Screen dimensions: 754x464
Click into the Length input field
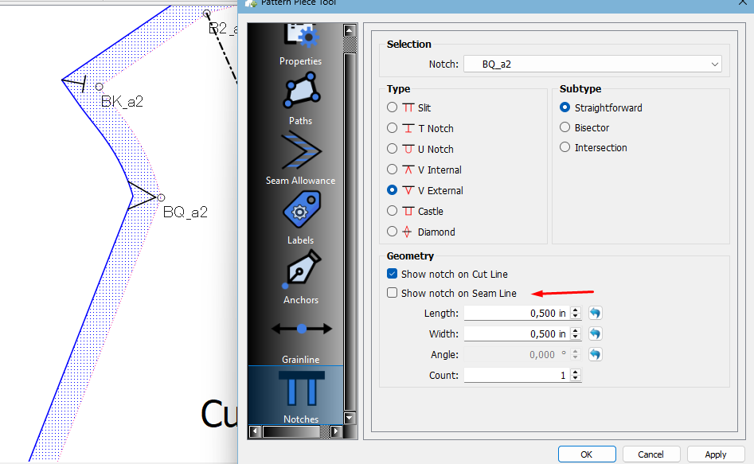516,314
